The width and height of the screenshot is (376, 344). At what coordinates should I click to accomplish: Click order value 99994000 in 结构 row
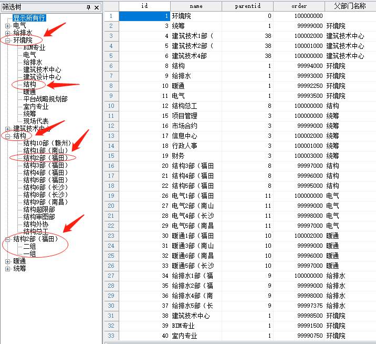[x=299, y=66]
